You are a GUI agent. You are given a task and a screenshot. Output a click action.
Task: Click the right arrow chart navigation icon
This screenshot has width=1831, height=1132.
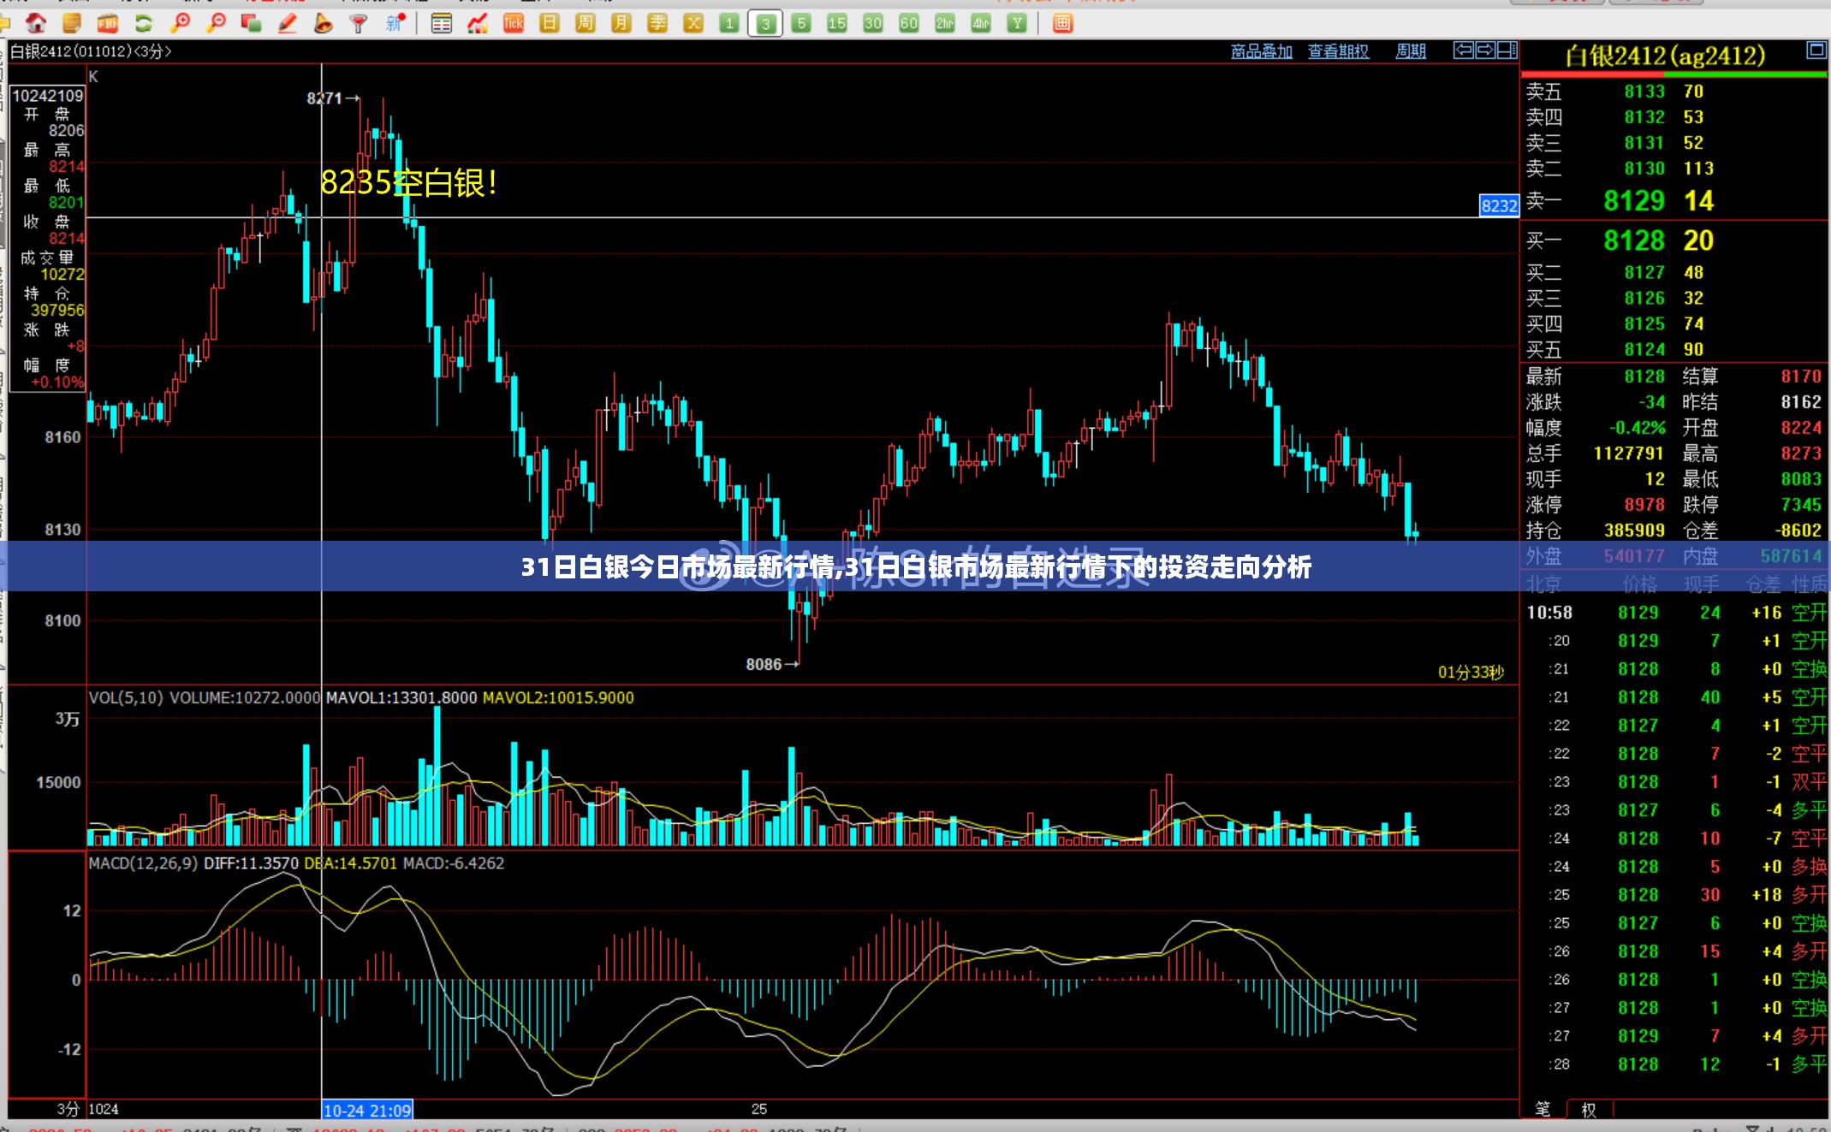point(1485,50)
